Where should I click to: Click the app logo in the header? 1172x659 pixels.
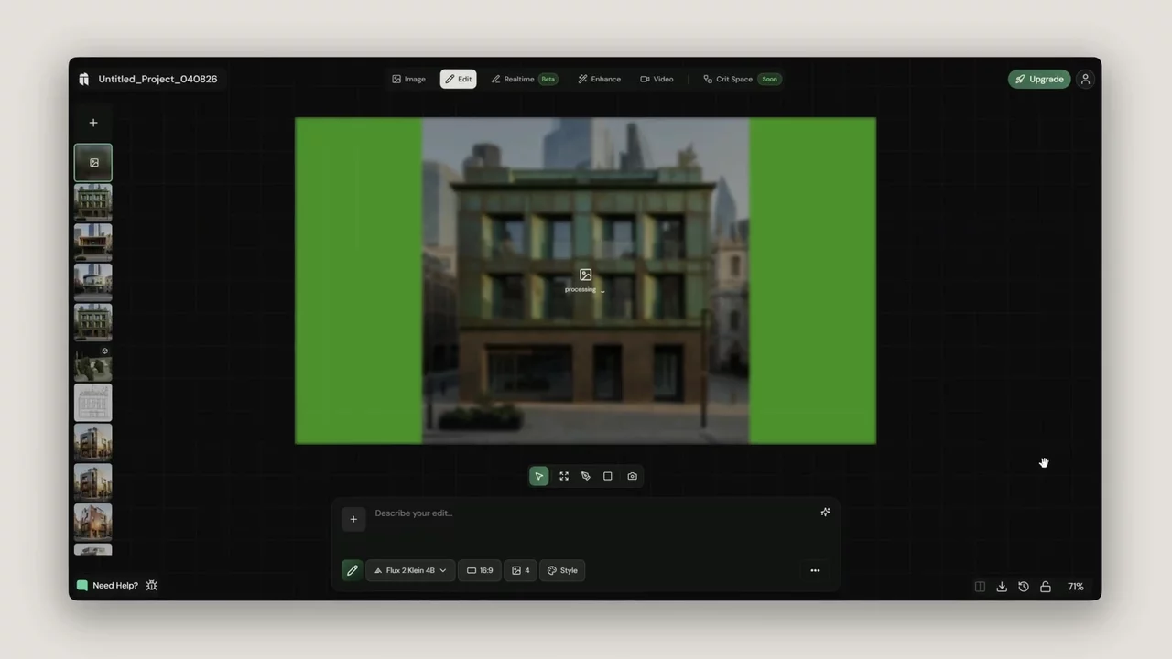coord(84,79)
